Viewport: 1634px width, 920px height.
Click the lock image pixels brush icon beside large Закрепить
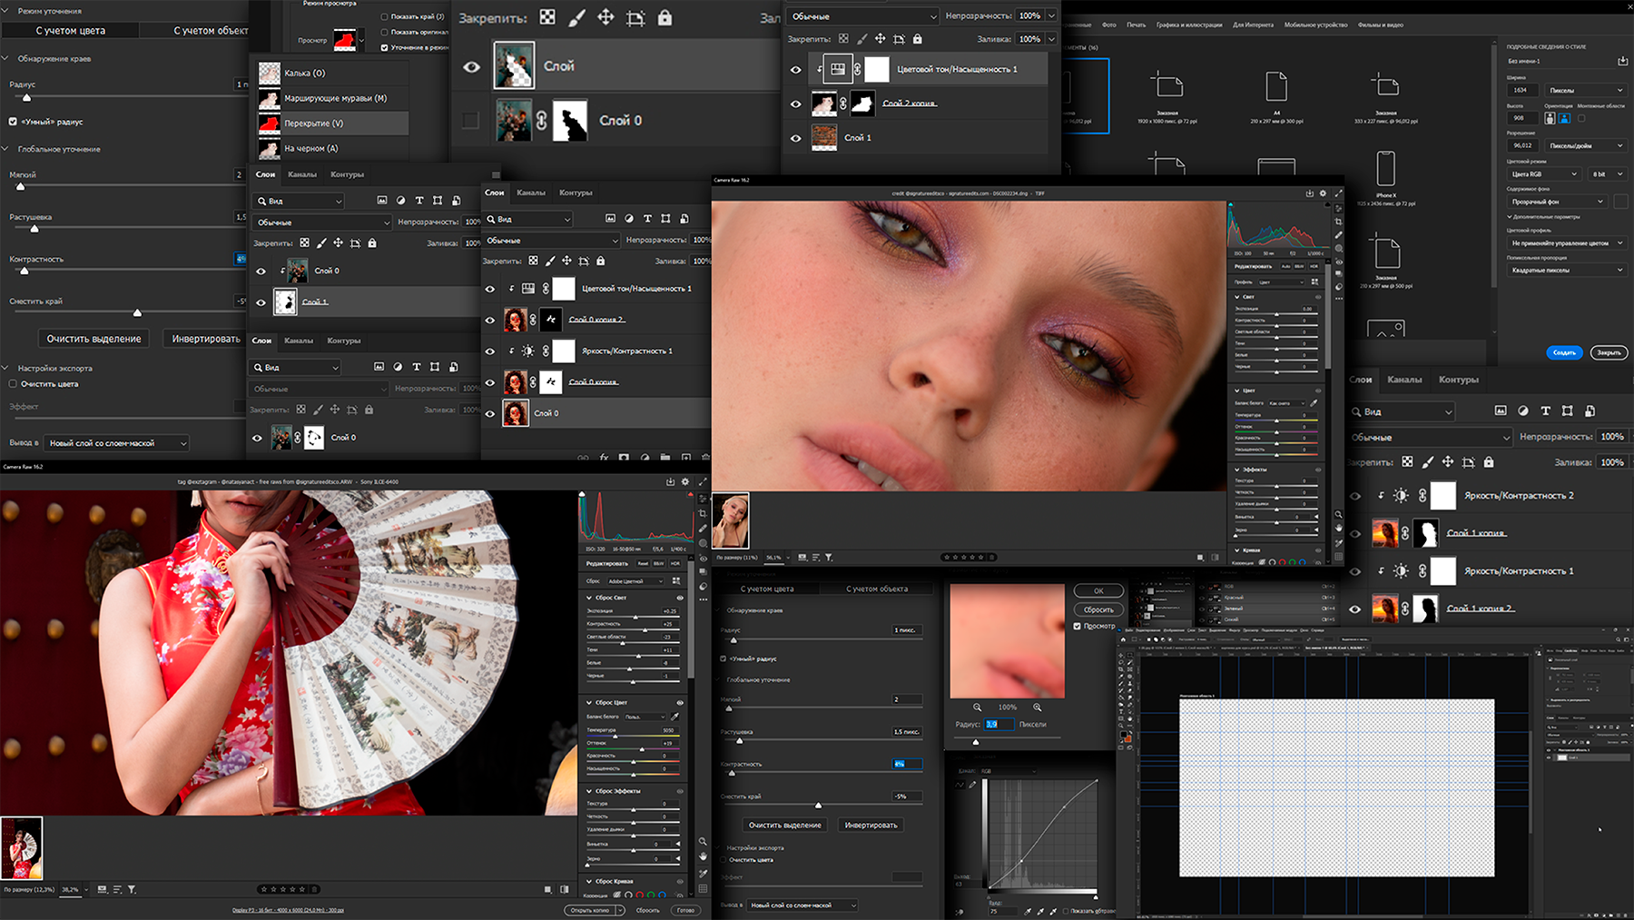[x=577, y=18]
